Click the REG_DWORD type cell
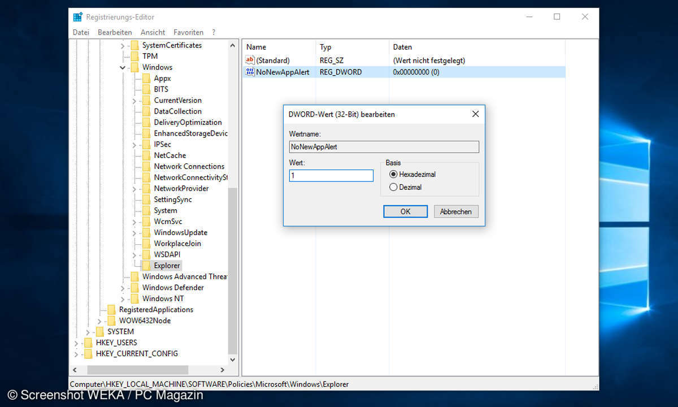The image size is (678, 407). (x=341, y=72)
